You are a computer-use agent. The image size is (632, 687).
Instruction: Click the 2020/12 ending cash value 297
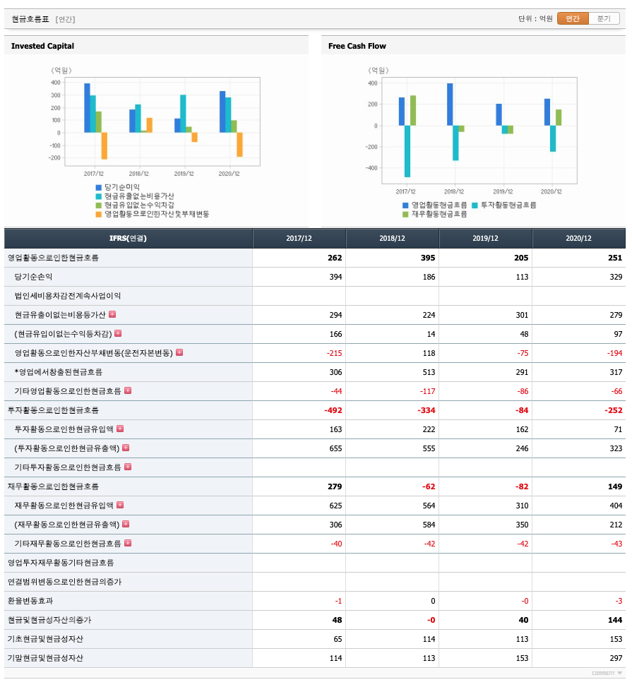click(x=616, y=658)
